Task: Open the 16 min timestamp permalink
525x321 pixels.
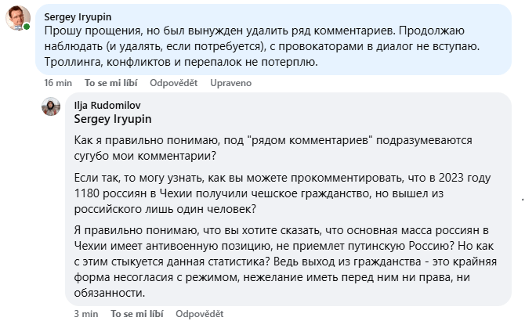Action: (58, 83)
